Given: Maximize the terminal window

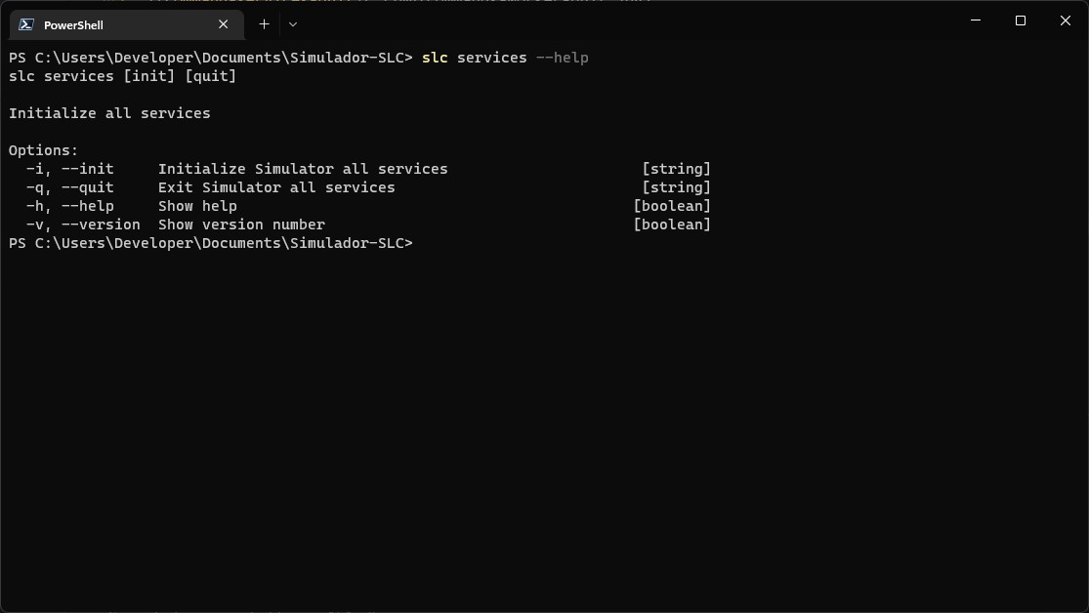Looking at the screenshot, I should coord(1020,20).
